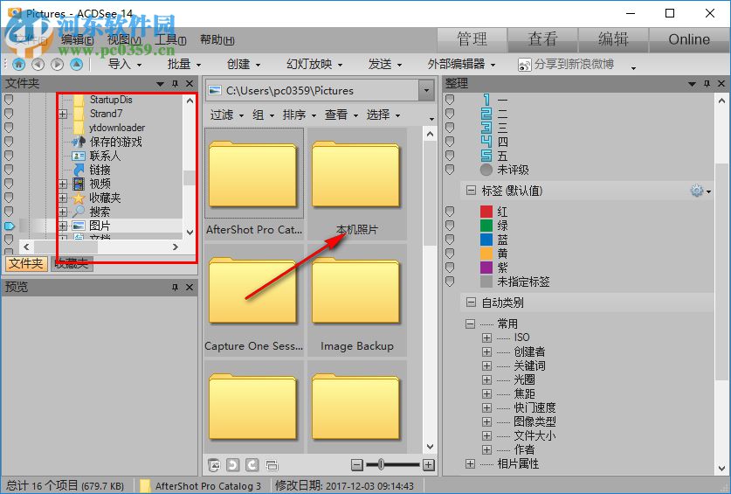Pin the 预览 panel
This screenshot has width=731, height=494.
[175, 287]
